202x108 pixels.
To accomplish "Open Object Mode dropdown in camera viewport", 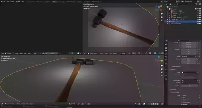I will pyautogui.click(x=93, y=53).
